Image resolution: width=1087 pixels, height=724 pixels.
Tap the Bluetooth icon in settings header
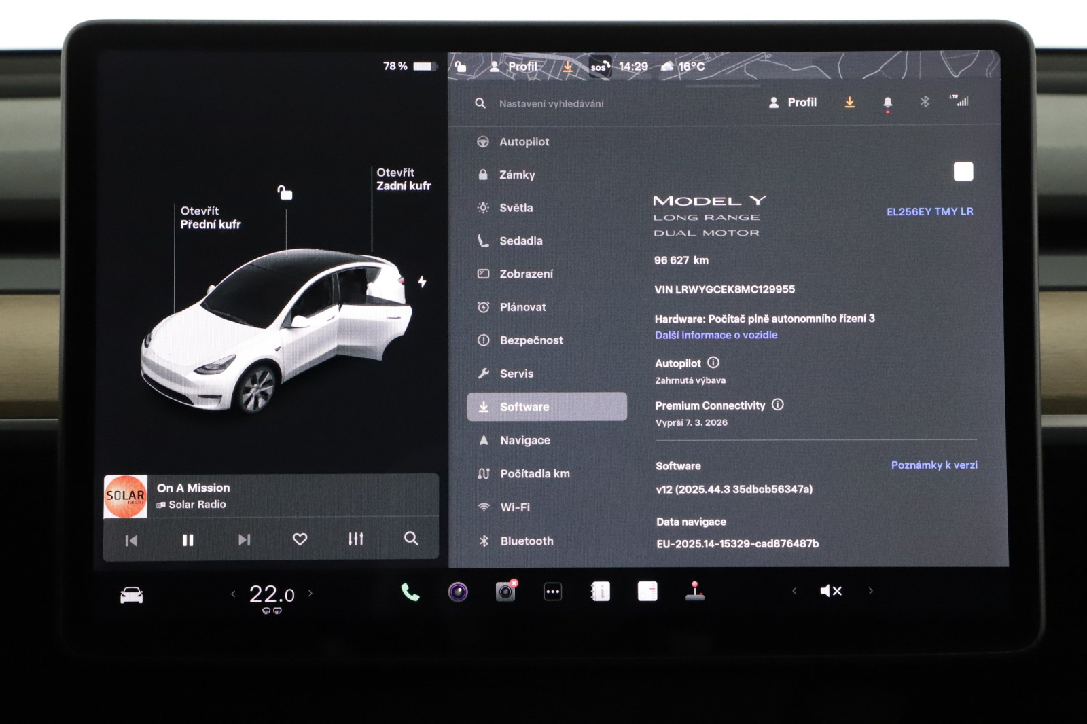[925, 102]
